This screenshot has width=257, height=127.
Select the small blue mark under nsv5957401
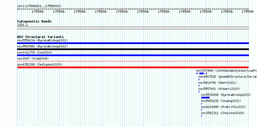coord(199,92)
